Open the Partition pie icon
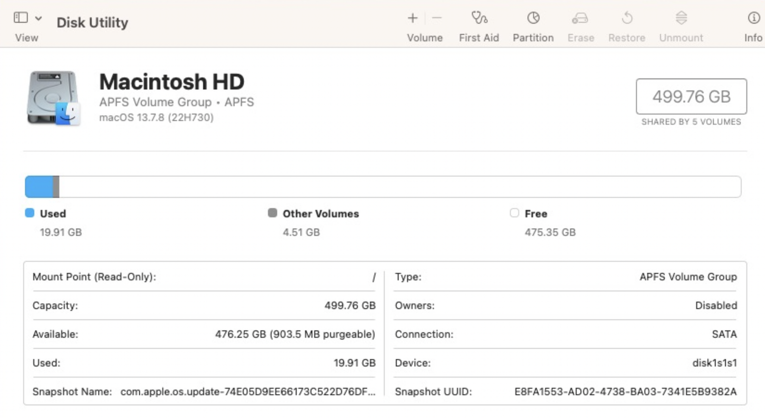 [533, 18]
